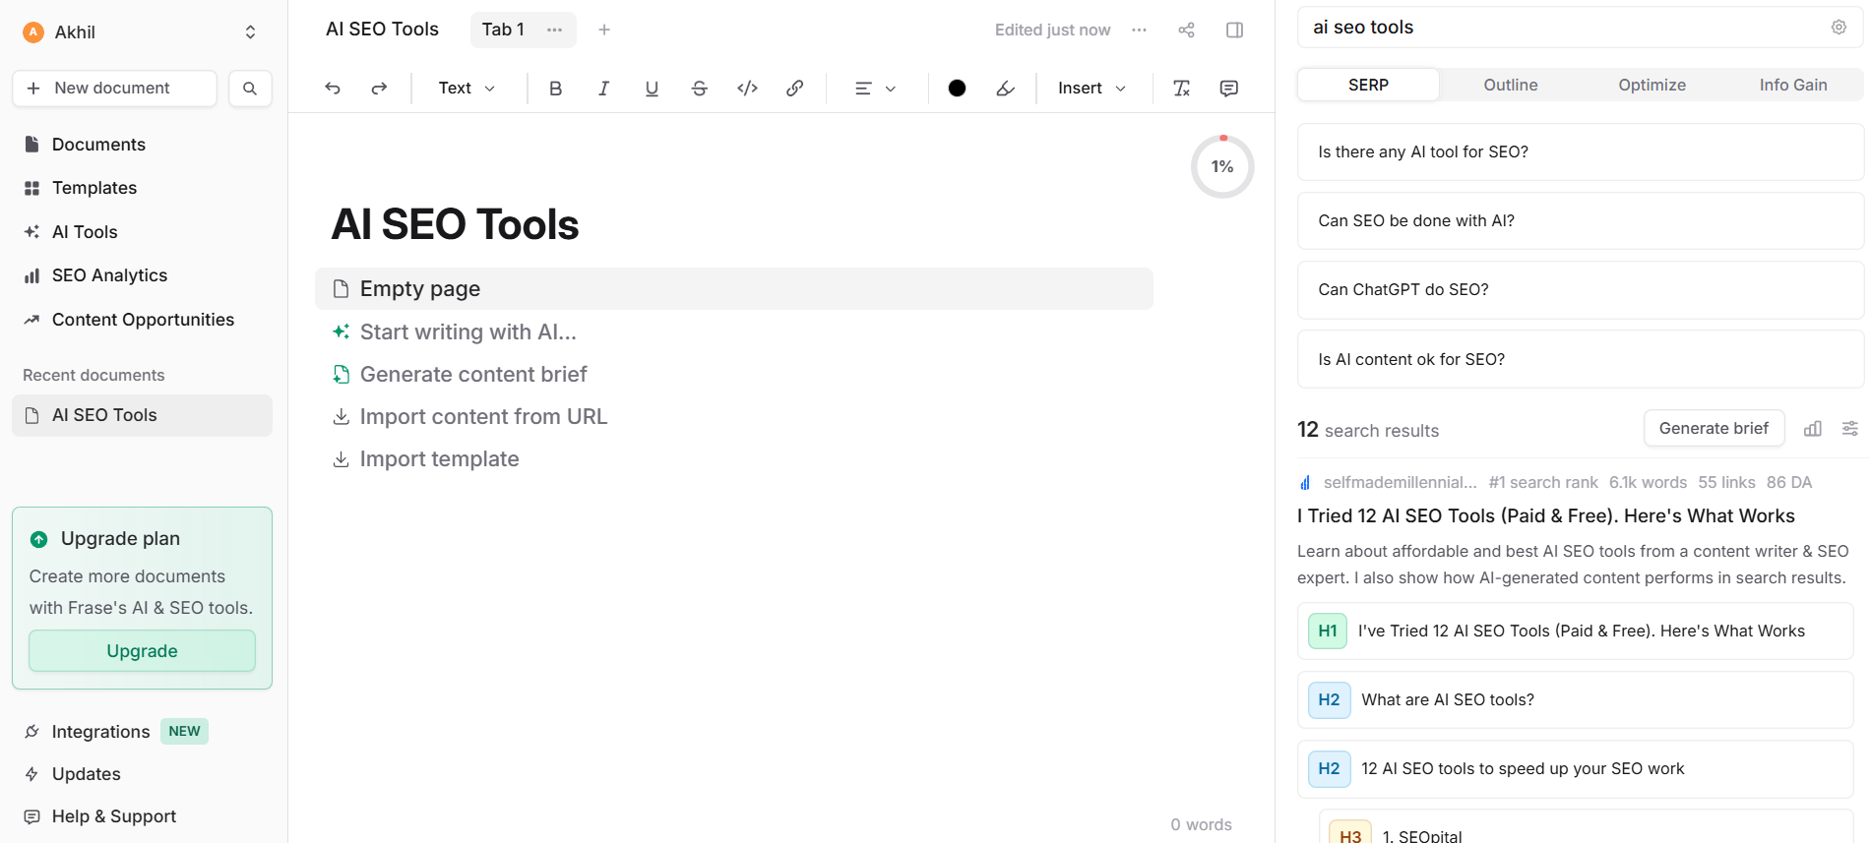Screen dimensions: 1871x843
Task: Click the Generate brief button
Action: click(x=1714, y=428)
